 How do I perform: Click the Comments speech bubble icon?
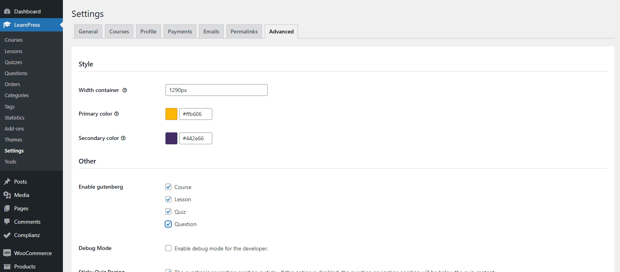(7, 222)
